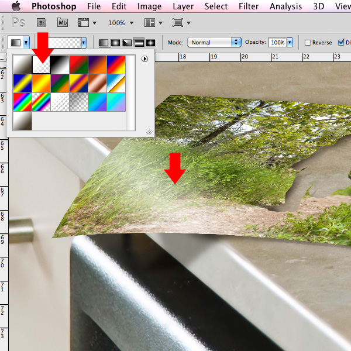Open the 3D menu

tap(319, 6)
